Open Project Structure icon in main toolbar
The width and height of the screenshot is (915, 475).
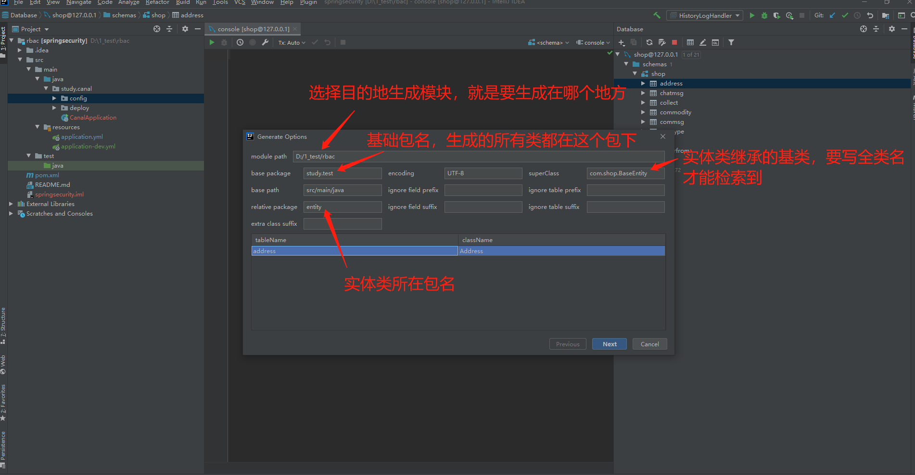click(x=885, y=15)
